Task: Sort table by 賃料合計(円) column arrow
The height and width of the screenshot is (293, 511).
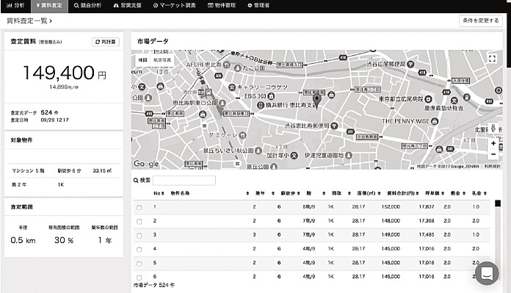Action: [417, 193]
